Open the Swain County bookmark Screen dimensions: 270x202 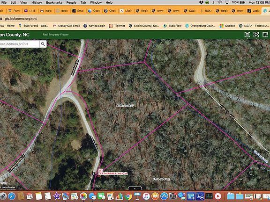(x=144, y=26)
